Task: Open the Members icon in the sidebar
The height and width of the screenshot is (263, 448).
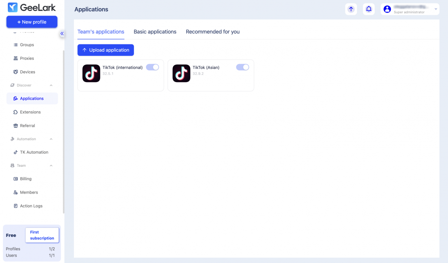Action: 16,192
